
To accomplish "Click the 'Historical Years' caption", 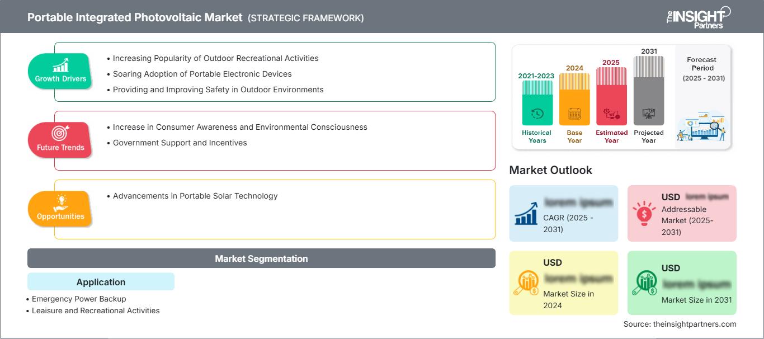I will 537,136.
